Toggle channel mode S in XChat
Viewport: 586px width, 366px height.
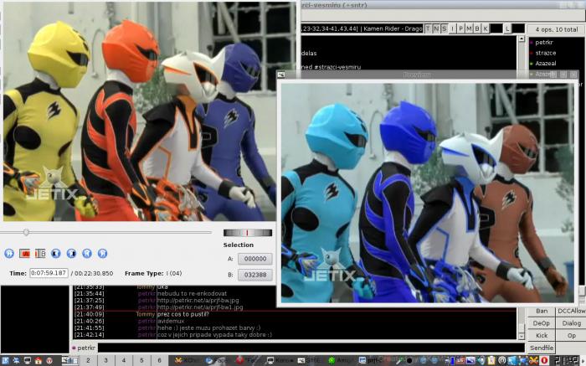point(445,28)
